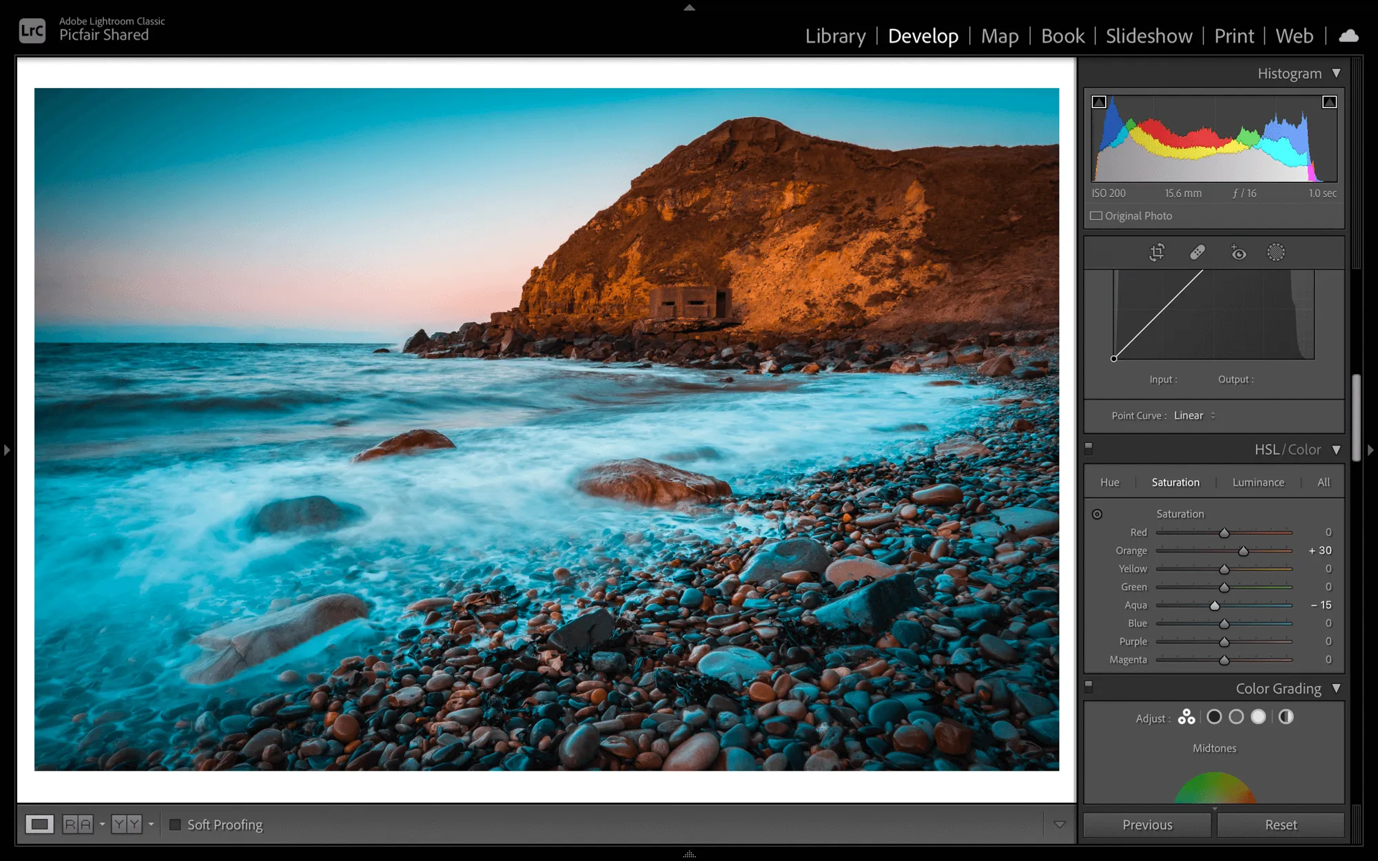This screenshot has width=1378, height=861.
Task: Collapse the top module panel arrow
Action: point(689,8)
